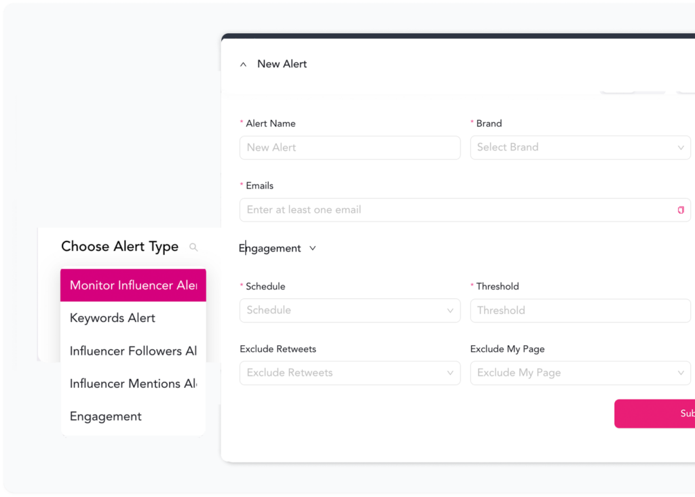Select Keywords Alert from the alert type list
695x497 pixels.
coord(133,317)
